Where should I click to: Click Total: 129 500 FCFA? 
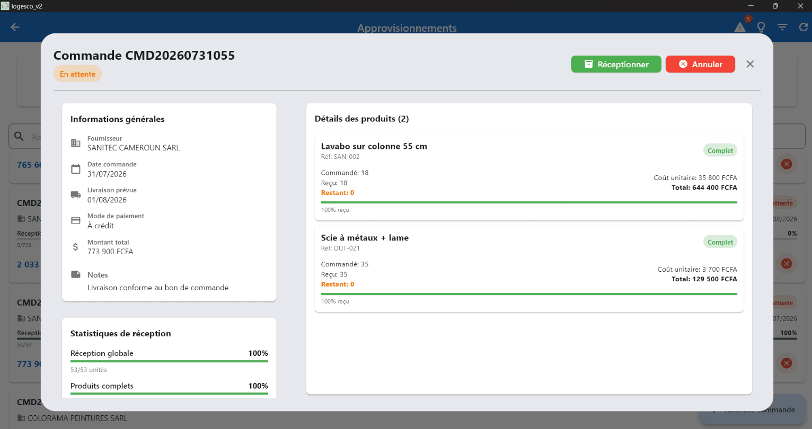coord(704,279)
